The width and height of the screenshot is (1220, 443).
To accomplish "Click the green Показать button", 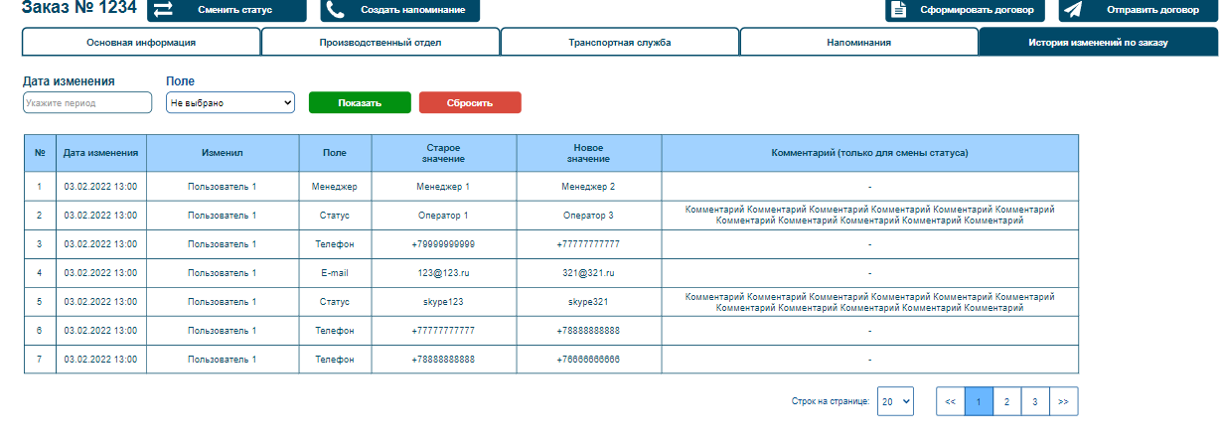I will coord(360,102).
